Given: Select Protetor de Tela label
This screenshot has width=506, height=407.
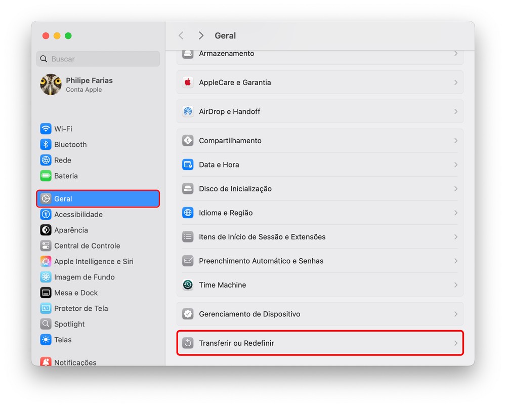Looking at the screenshot, I should pos(81,308).
